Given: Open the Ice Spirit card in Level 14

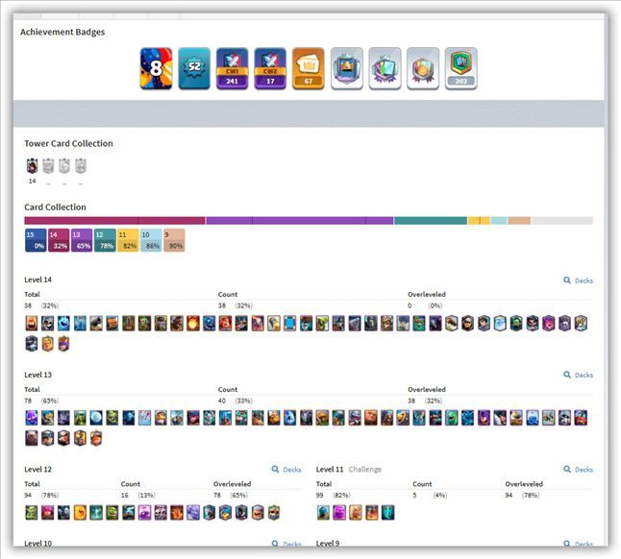Looking at the screenshot, I should click(63, 324).
